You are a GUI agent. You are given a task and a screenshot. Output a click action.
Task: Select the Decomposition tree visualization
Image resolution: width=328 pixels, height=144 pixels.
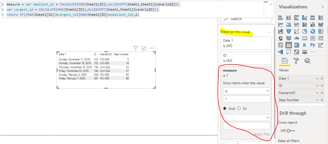point(281,52)
